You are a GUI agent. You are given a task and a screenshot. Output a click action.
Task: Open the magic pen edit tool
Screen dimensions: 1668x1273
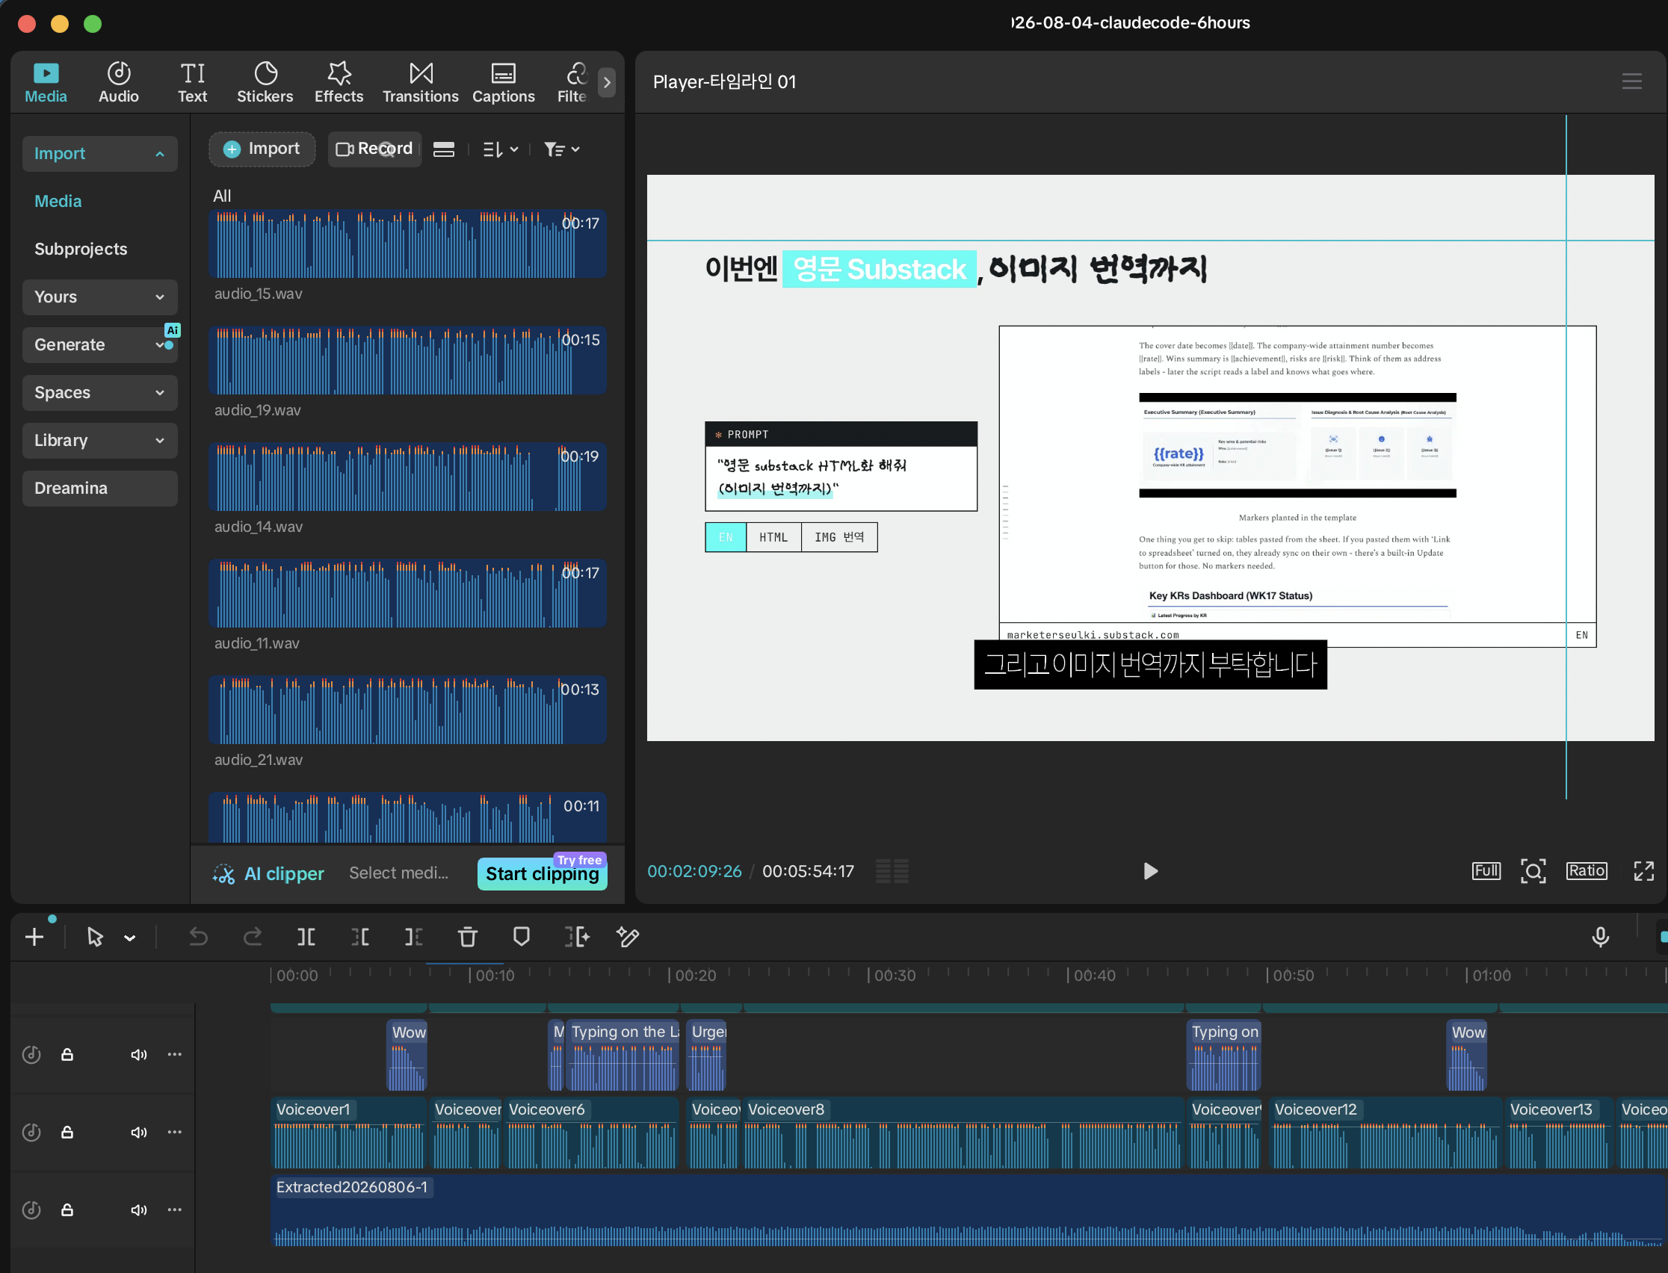628,938
